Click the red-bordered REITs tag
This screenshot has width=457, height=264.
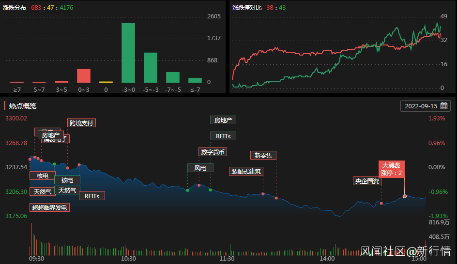click(92, 196)
